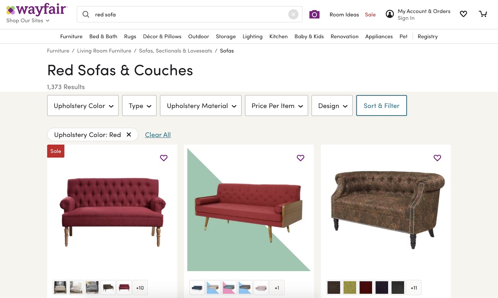498x298 pixels.
Task: Click the Sort & Filter button
Action: click(381, 106)
